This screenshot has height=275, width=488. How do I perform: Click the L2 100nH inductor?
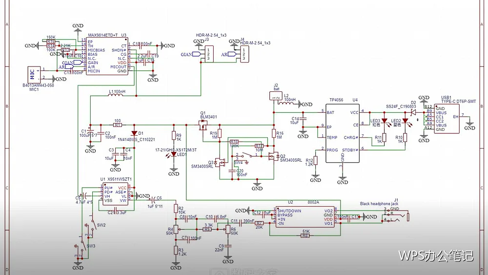click(x=286, y=103)
